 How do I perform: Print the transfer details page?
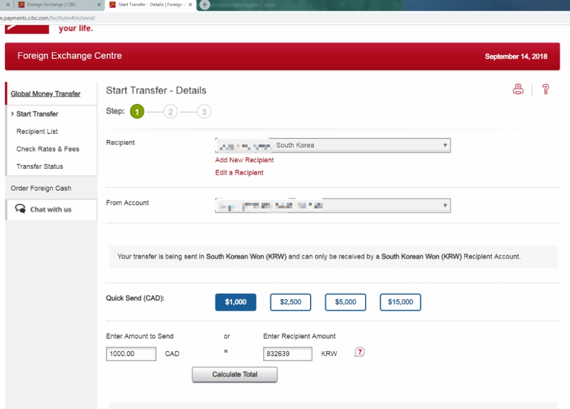coord(518,89)
